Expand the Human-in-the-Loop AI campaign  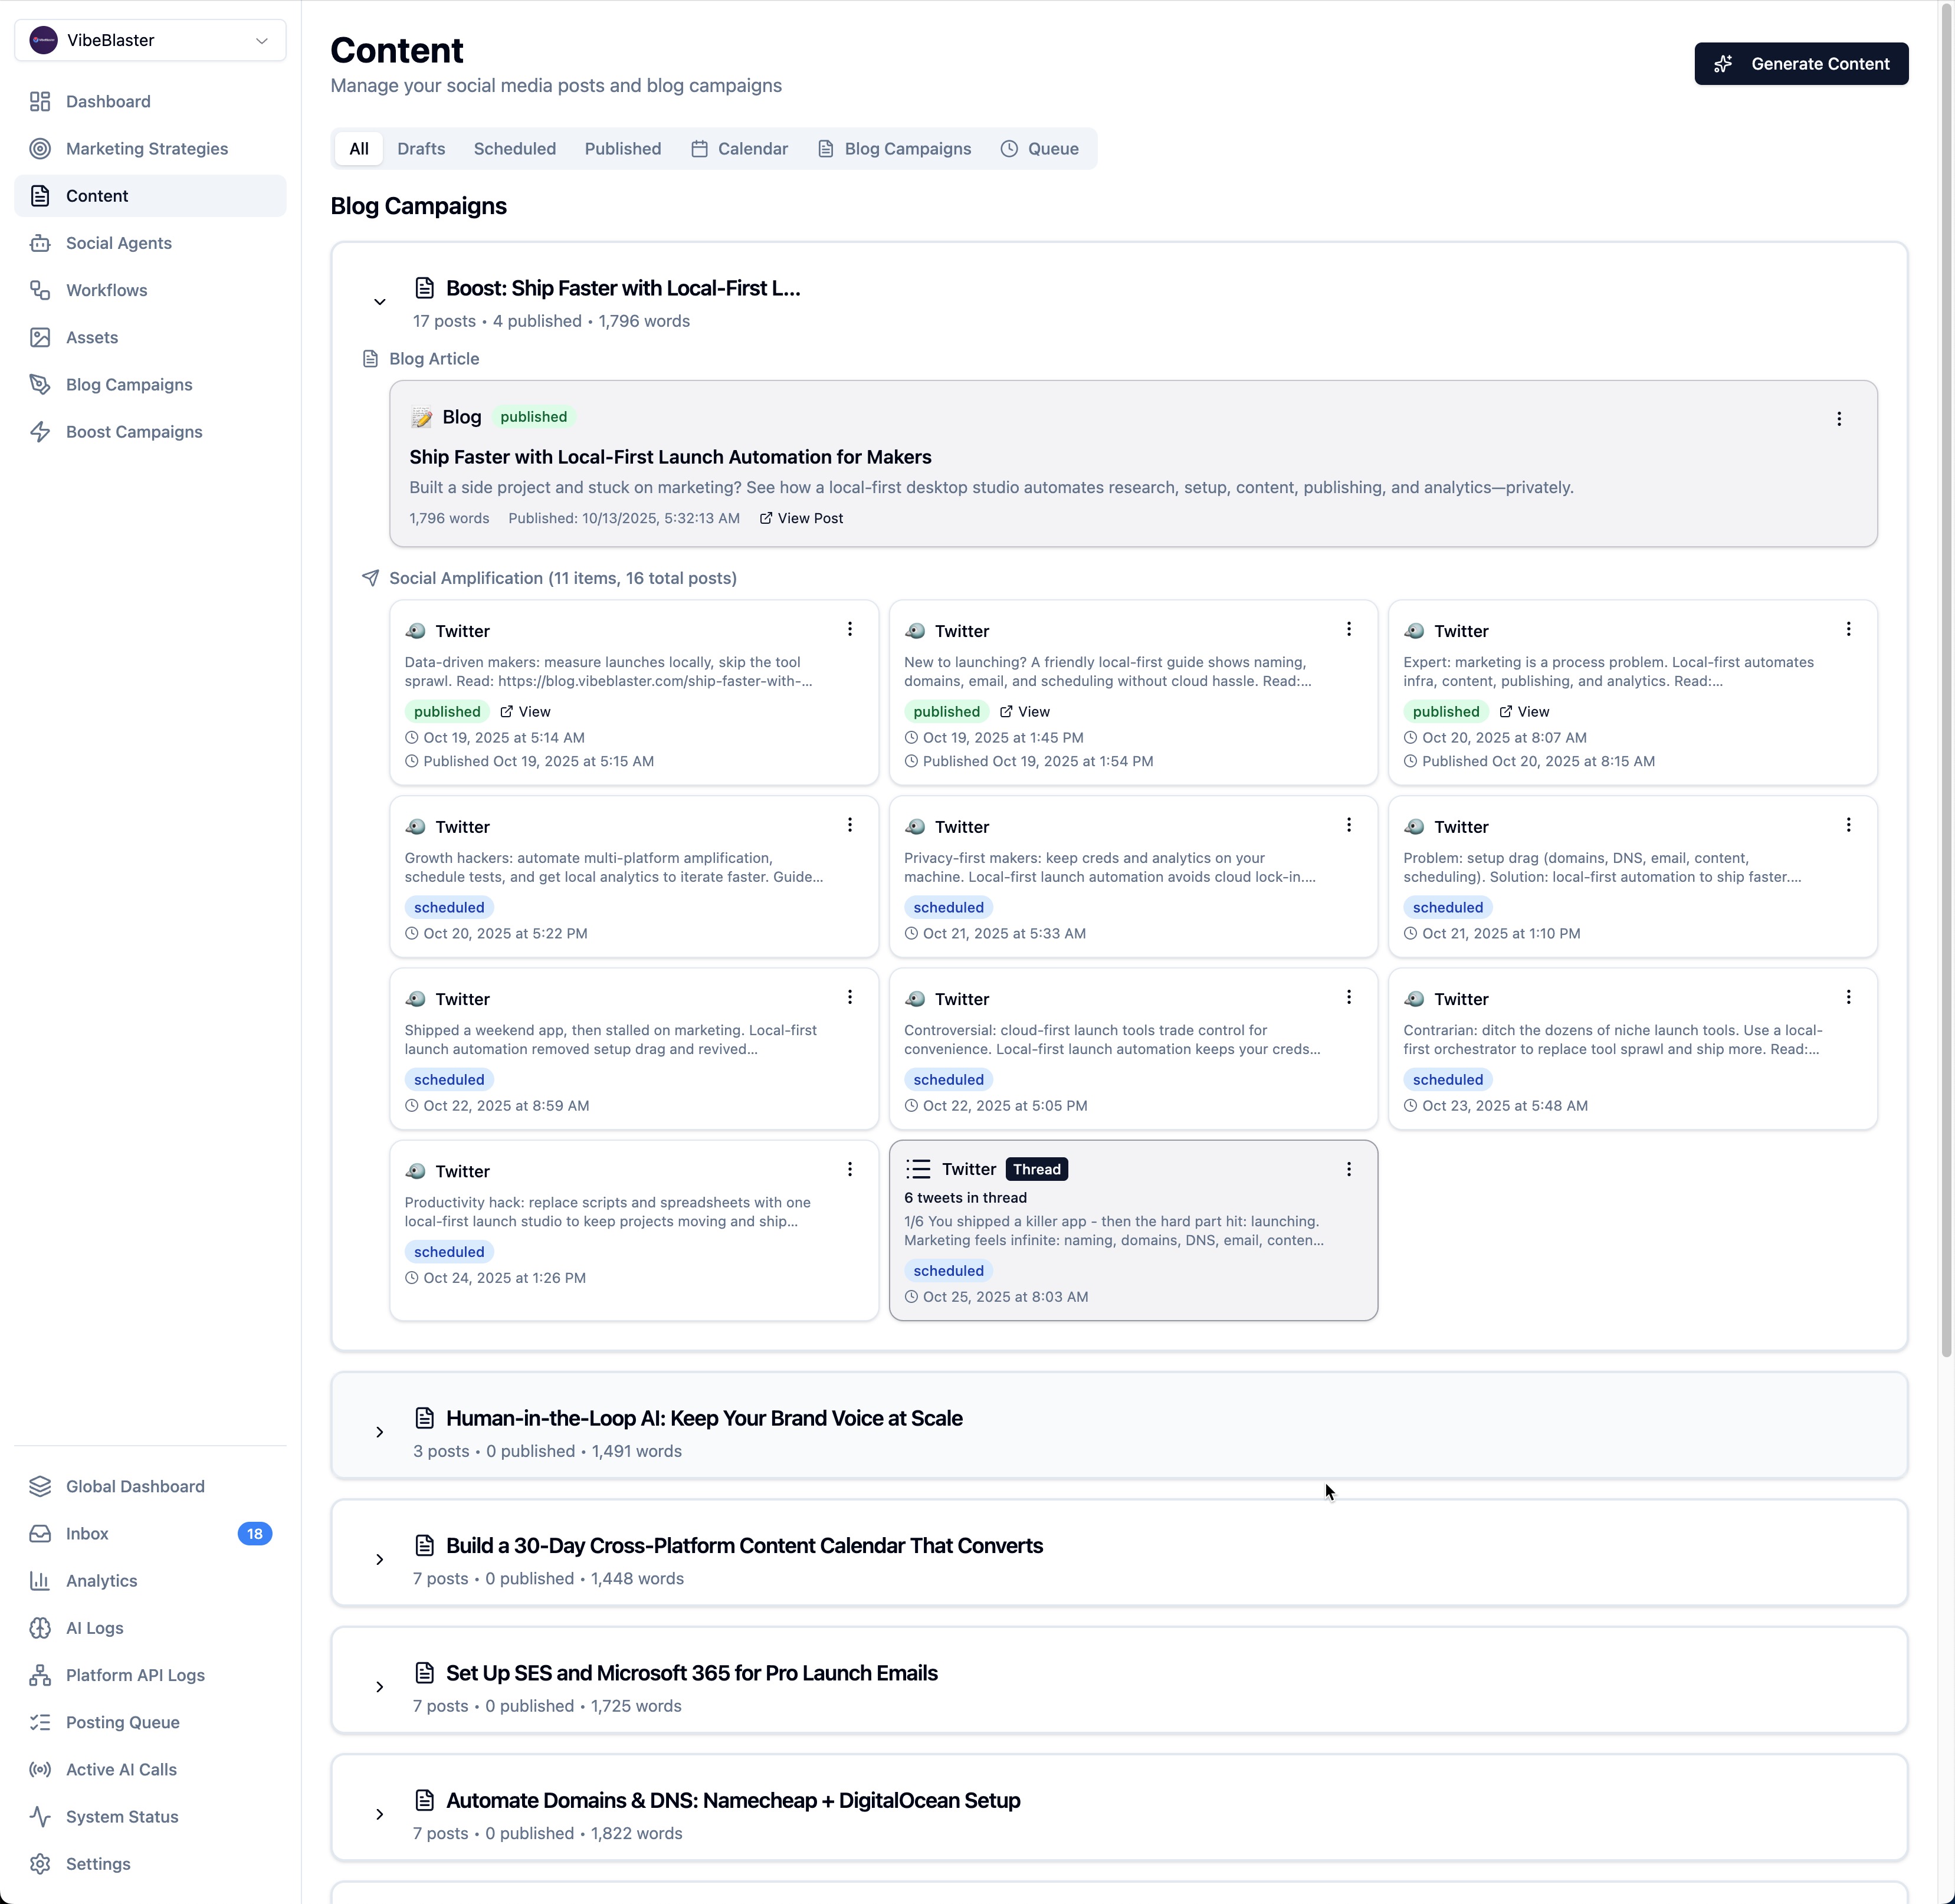click(379, 1432)
